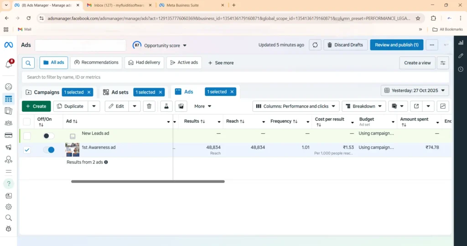Select the All ads filter tab
Screen dimensions: 467x246
(54, 63)
